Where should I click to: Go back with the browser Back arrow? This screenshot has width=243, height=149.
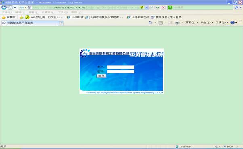click(x=4, y=7)
